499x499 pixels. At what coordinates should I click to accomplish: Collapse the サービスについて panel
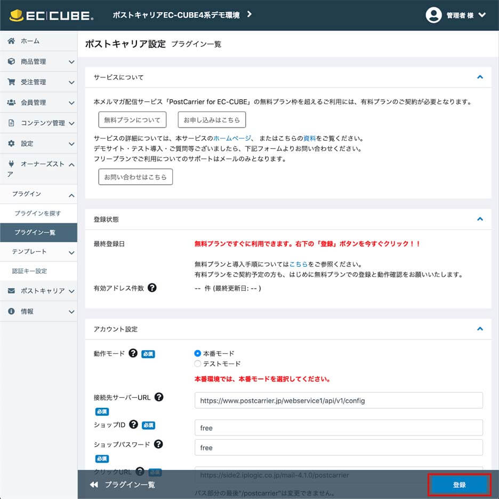point(480,77)
